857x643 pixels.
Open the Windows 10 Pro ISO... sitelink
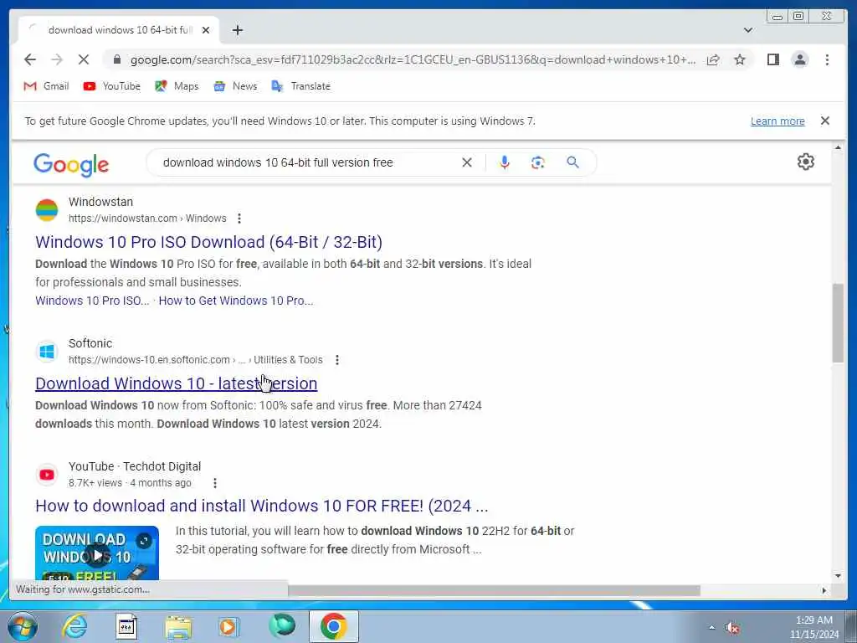pyautogui.click(x=92, y=301)
